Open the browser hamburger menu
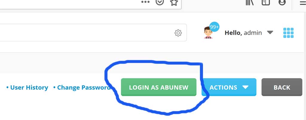The width and height of the screenshot is (306, 120). pyautogui.click(x=303, y=2)
